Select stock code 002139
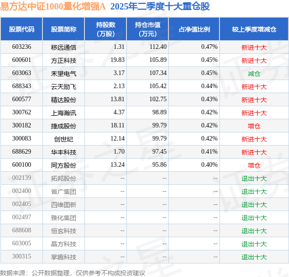Image resolution: width=289 pixels, height=277 pixels. click(22, 178)
